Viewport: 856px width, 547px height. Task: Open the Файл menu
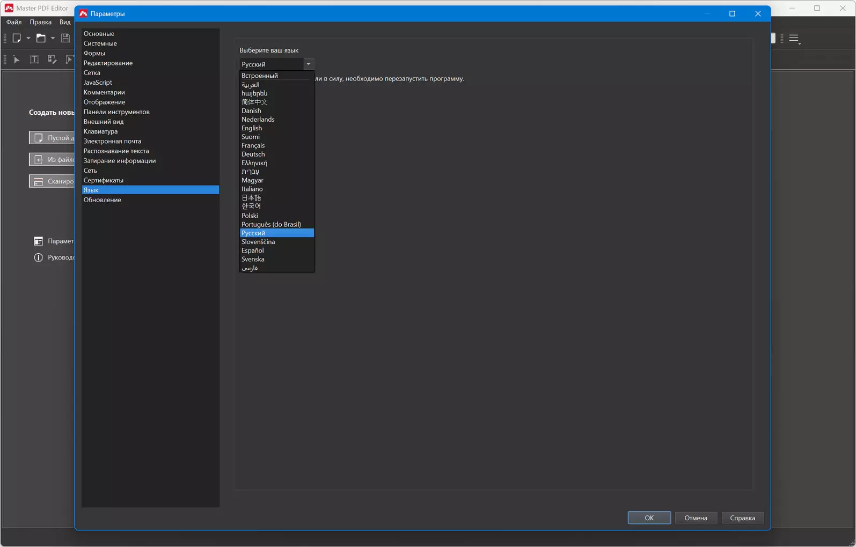point(14,22)
